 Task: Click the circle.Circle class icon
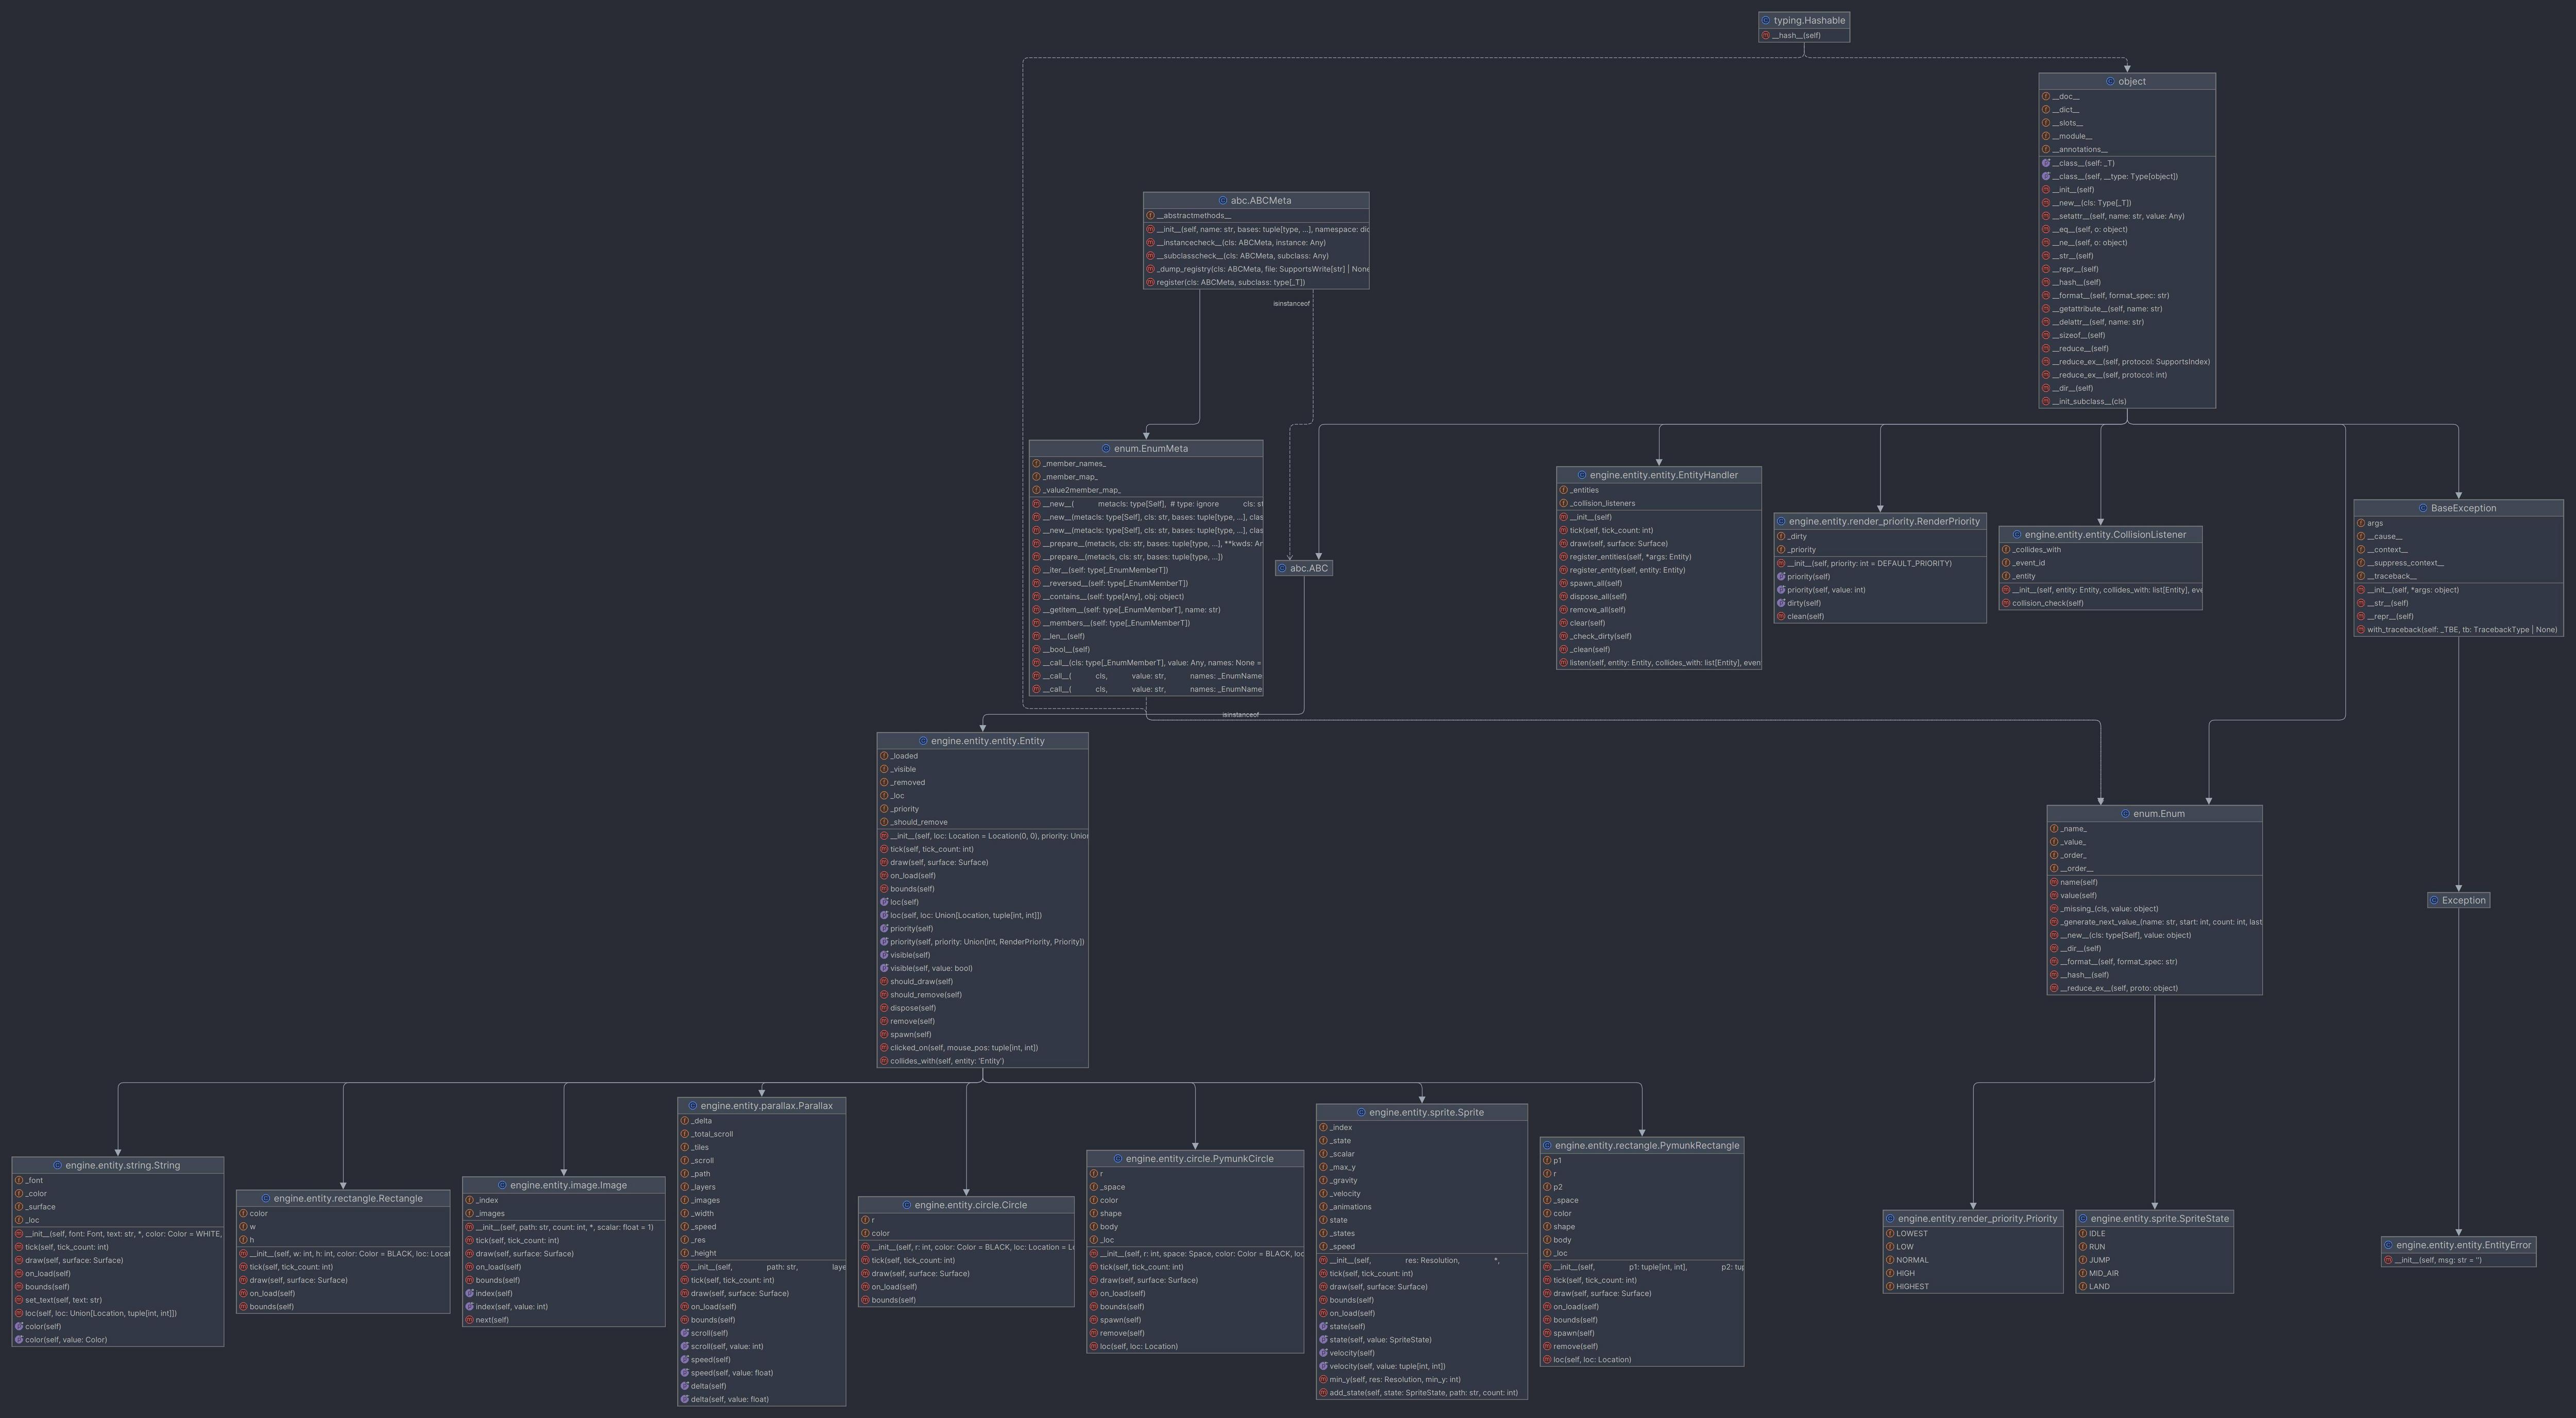coord(907,1206)
